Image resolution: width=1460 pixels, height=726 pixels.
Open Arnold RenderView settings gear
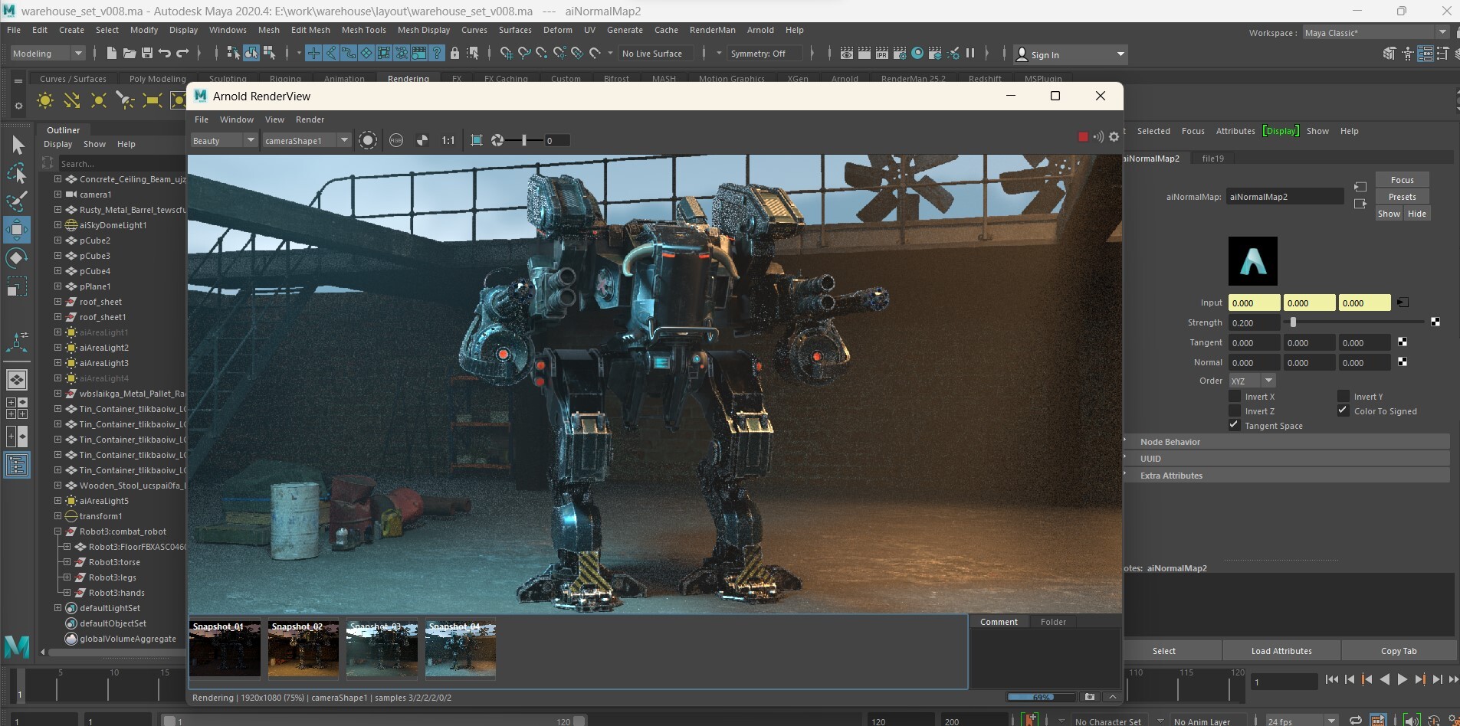tap(1114, 137)
